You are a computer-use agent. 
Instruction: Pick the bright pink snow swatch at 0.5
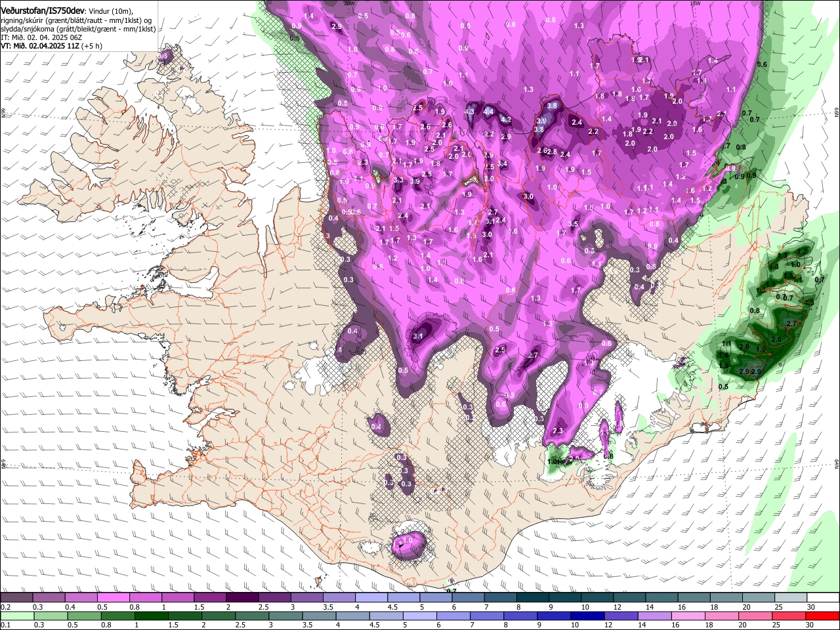(x=113, y=598)
